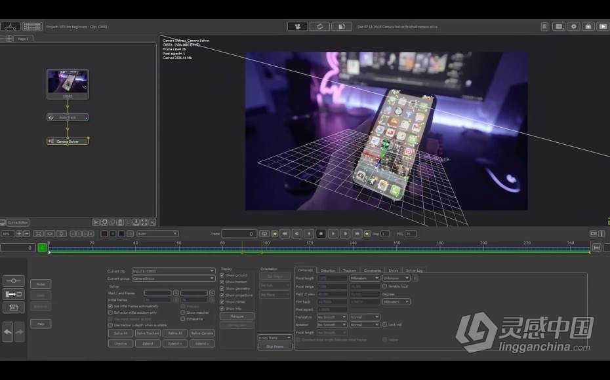The height and width of the screenshot is (380, 610).
Task: Click the Help button
Action: (41, 324)
